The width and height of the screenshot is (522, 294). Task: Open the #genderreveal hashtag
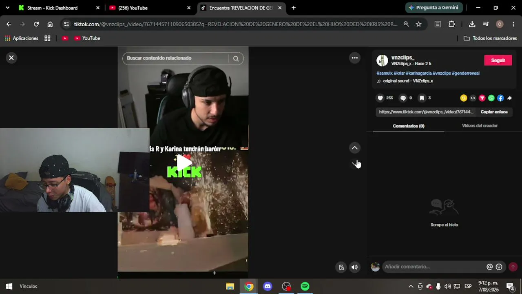click(466, 73)
